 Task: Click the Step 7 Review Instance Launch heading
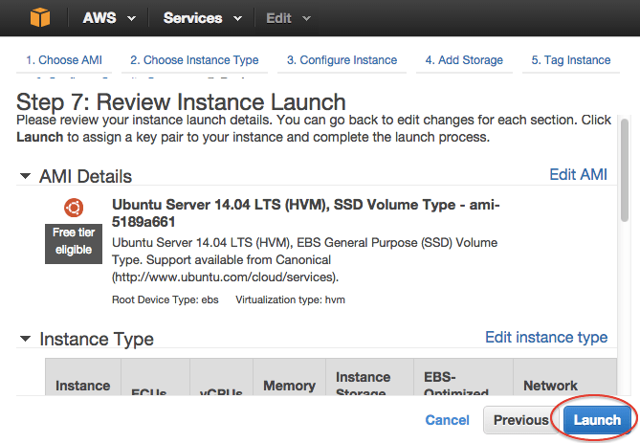[181, 102]
